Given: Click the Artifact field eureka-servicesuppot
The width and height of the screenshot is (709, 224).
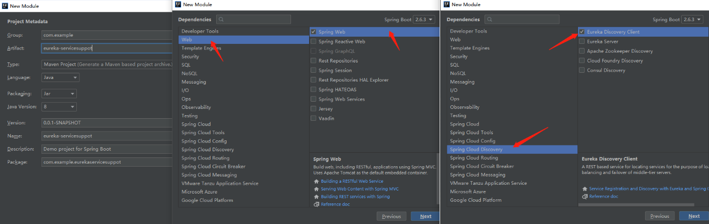Looking at the screenshot, I should (106, 48).
